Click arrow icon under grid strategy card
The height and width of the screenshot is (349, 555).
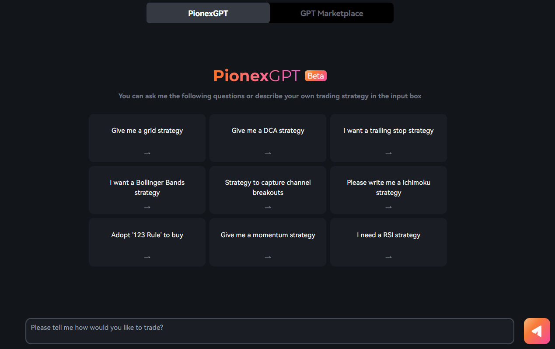pyautogui.click(x=147, y=153)
